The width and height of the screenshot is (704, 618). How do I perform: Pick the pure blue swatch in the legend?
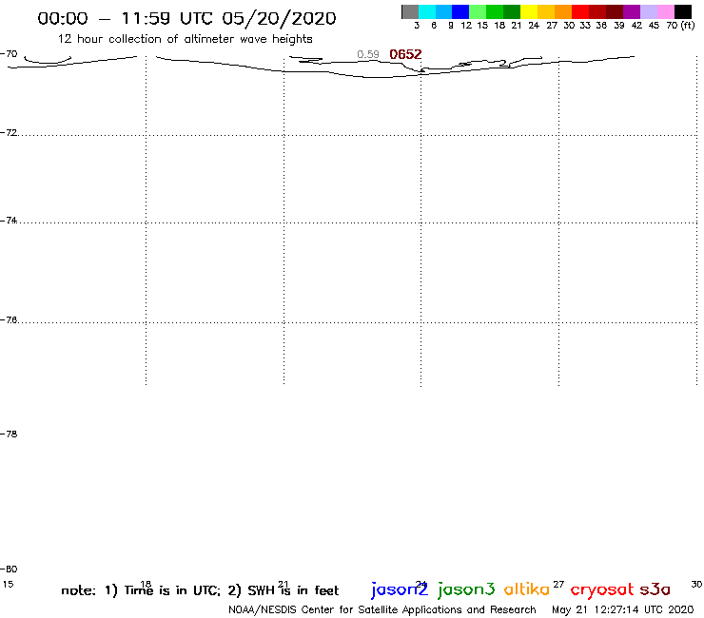coord(460,11)
